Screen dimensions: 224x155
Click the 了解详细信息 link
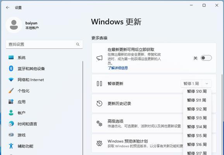click(x=118, y=68)
